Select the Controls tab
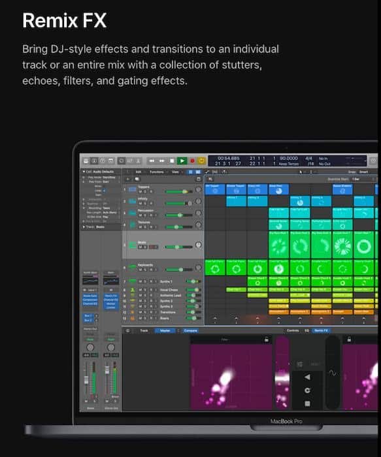The width and height of the screenshot is (381, 457). (293, 330)
